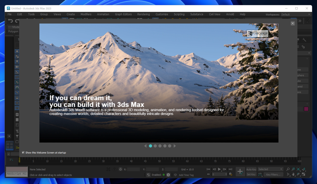
Task: Click the Undo arrow in main toolbar
Action: point(10,21)
